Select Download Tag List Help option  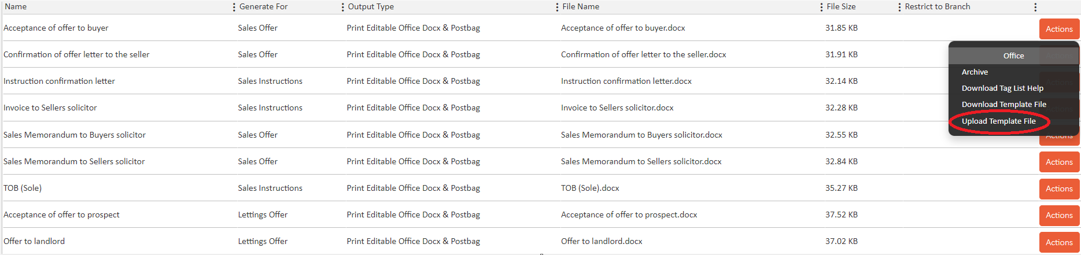1002,88
